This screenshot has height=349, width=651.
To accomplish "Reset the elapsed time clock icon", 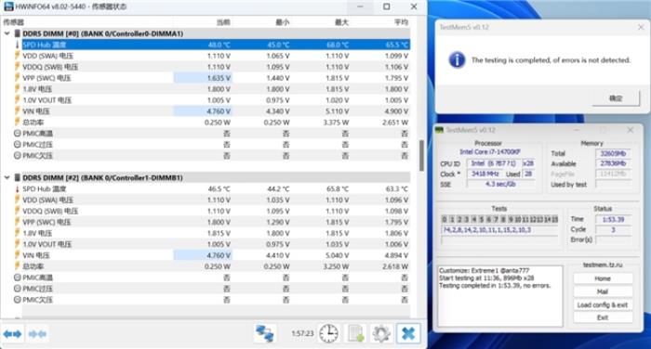I will point(328,333).
